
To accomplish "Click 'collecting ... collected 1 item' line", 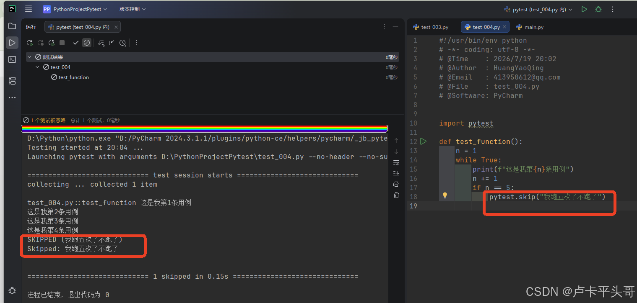I will click(x=92, y=184).
